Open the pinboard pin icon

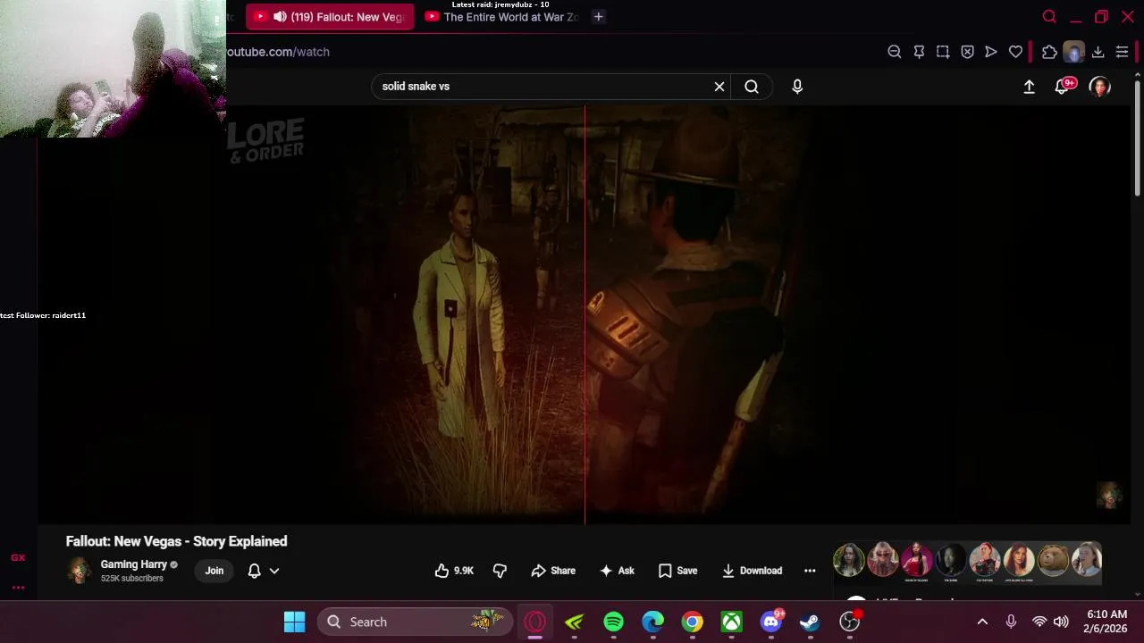(x=919, y=52)
